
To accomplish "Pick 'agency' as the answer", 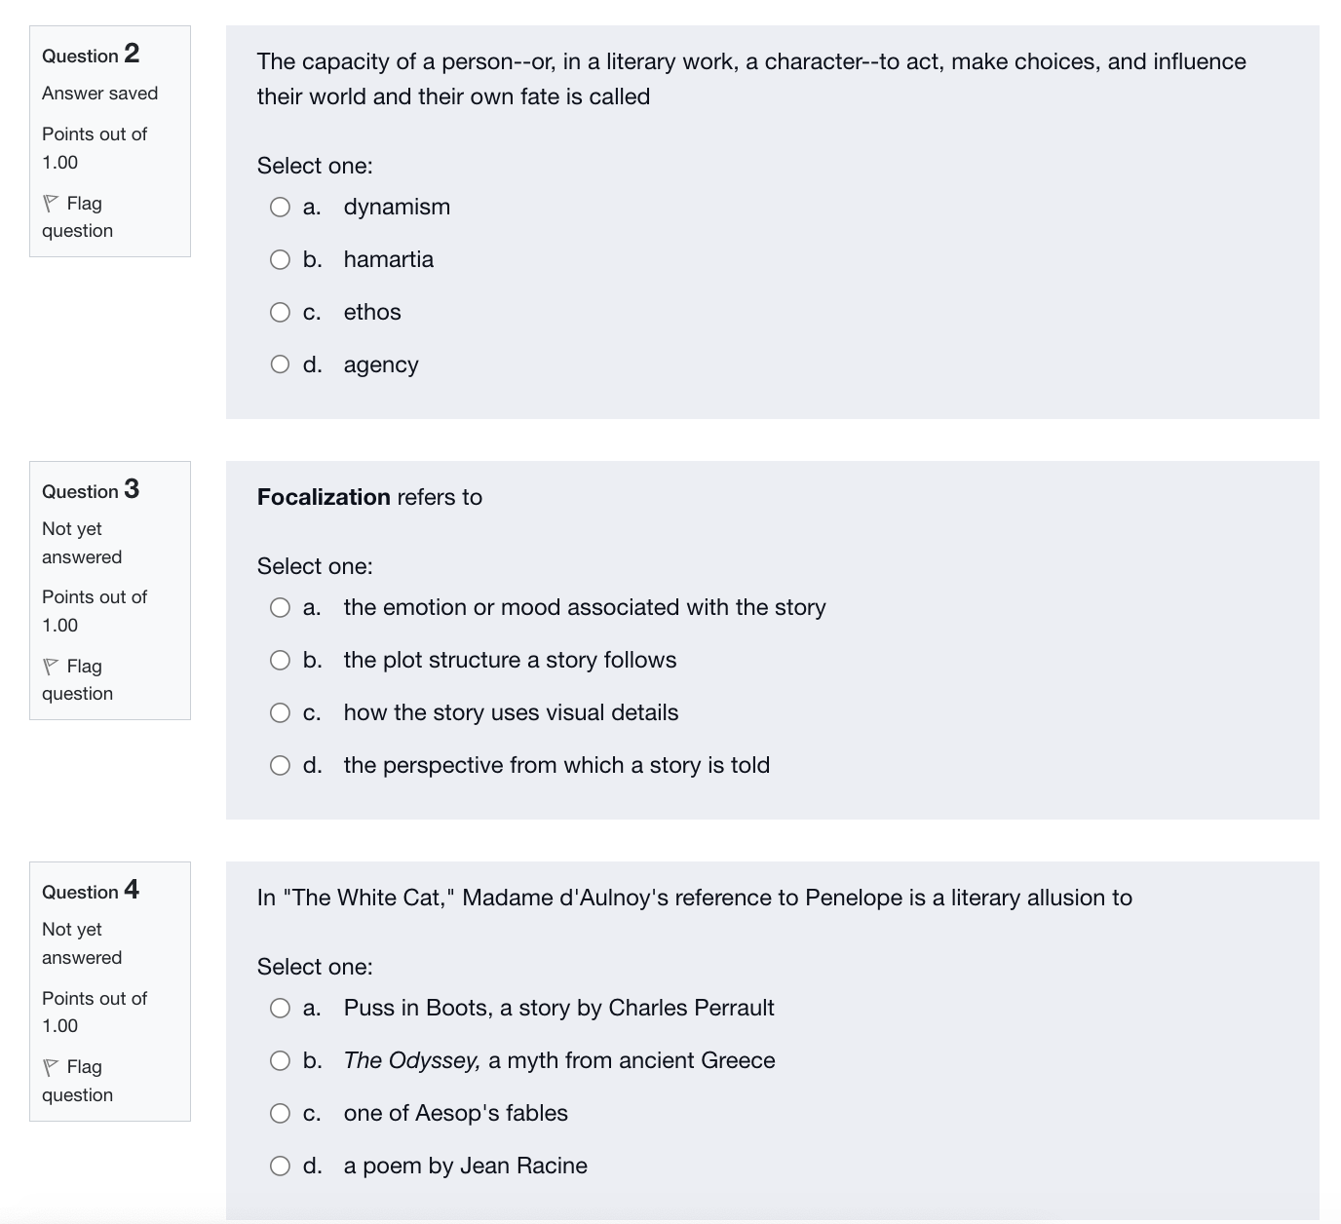I will [x=280, y=364].
